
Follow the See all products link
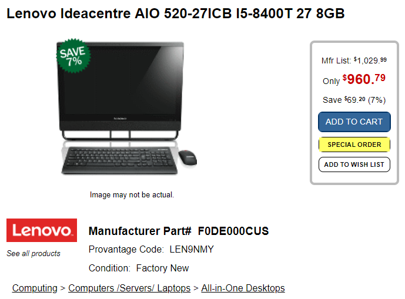pyautogui.click(x=34, y=254)
